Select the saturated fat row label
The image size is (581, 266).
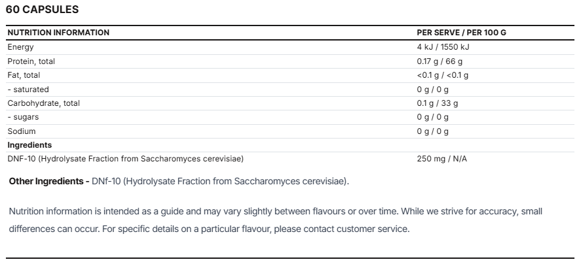[x=28, y=90]
